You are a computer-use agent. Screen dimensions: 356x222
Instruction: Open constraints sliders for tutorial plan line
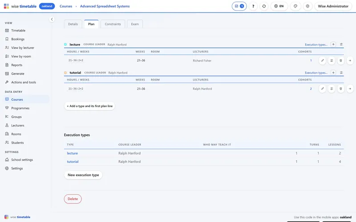coord(332,88)
